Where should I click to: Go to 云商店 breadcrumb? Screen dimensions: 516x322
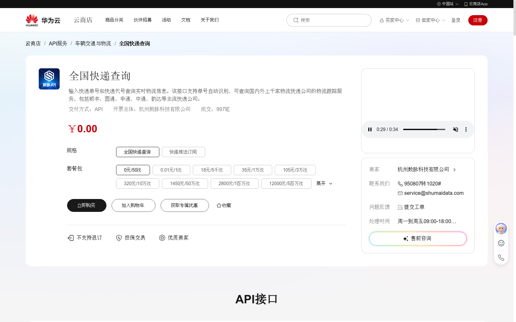pyautogui.click(x=33, y=43)
